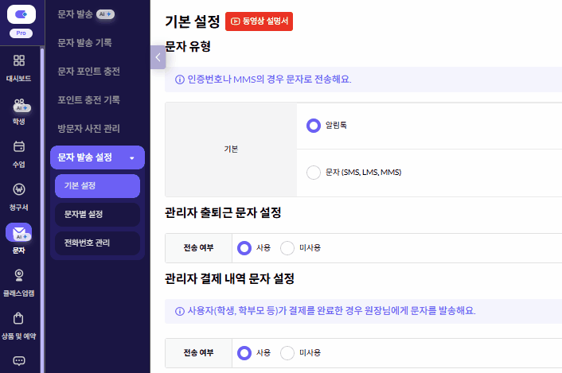Go to the 학생 students icon
562x373 pixels.
tap(19, 105)
